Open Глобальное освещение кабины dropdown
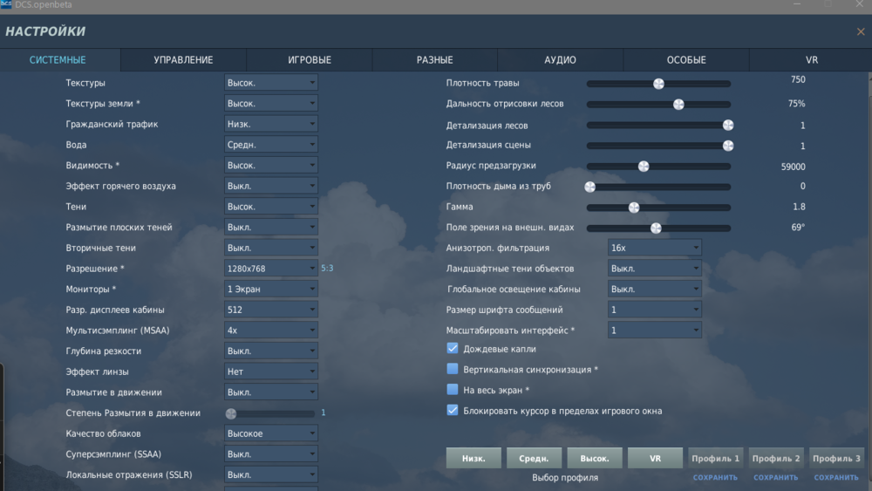 [x=654, y=289]
